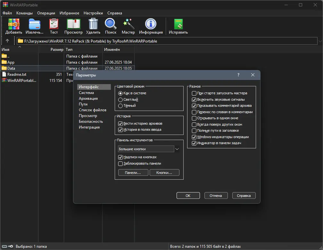Switch to the Безопасность settings page
The height and width of the screenshot is (250, 323).
click(94, 121)
